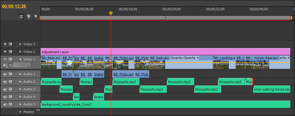Click the orange work area end handle
The image size is (295, 116).
coord(291,18)
